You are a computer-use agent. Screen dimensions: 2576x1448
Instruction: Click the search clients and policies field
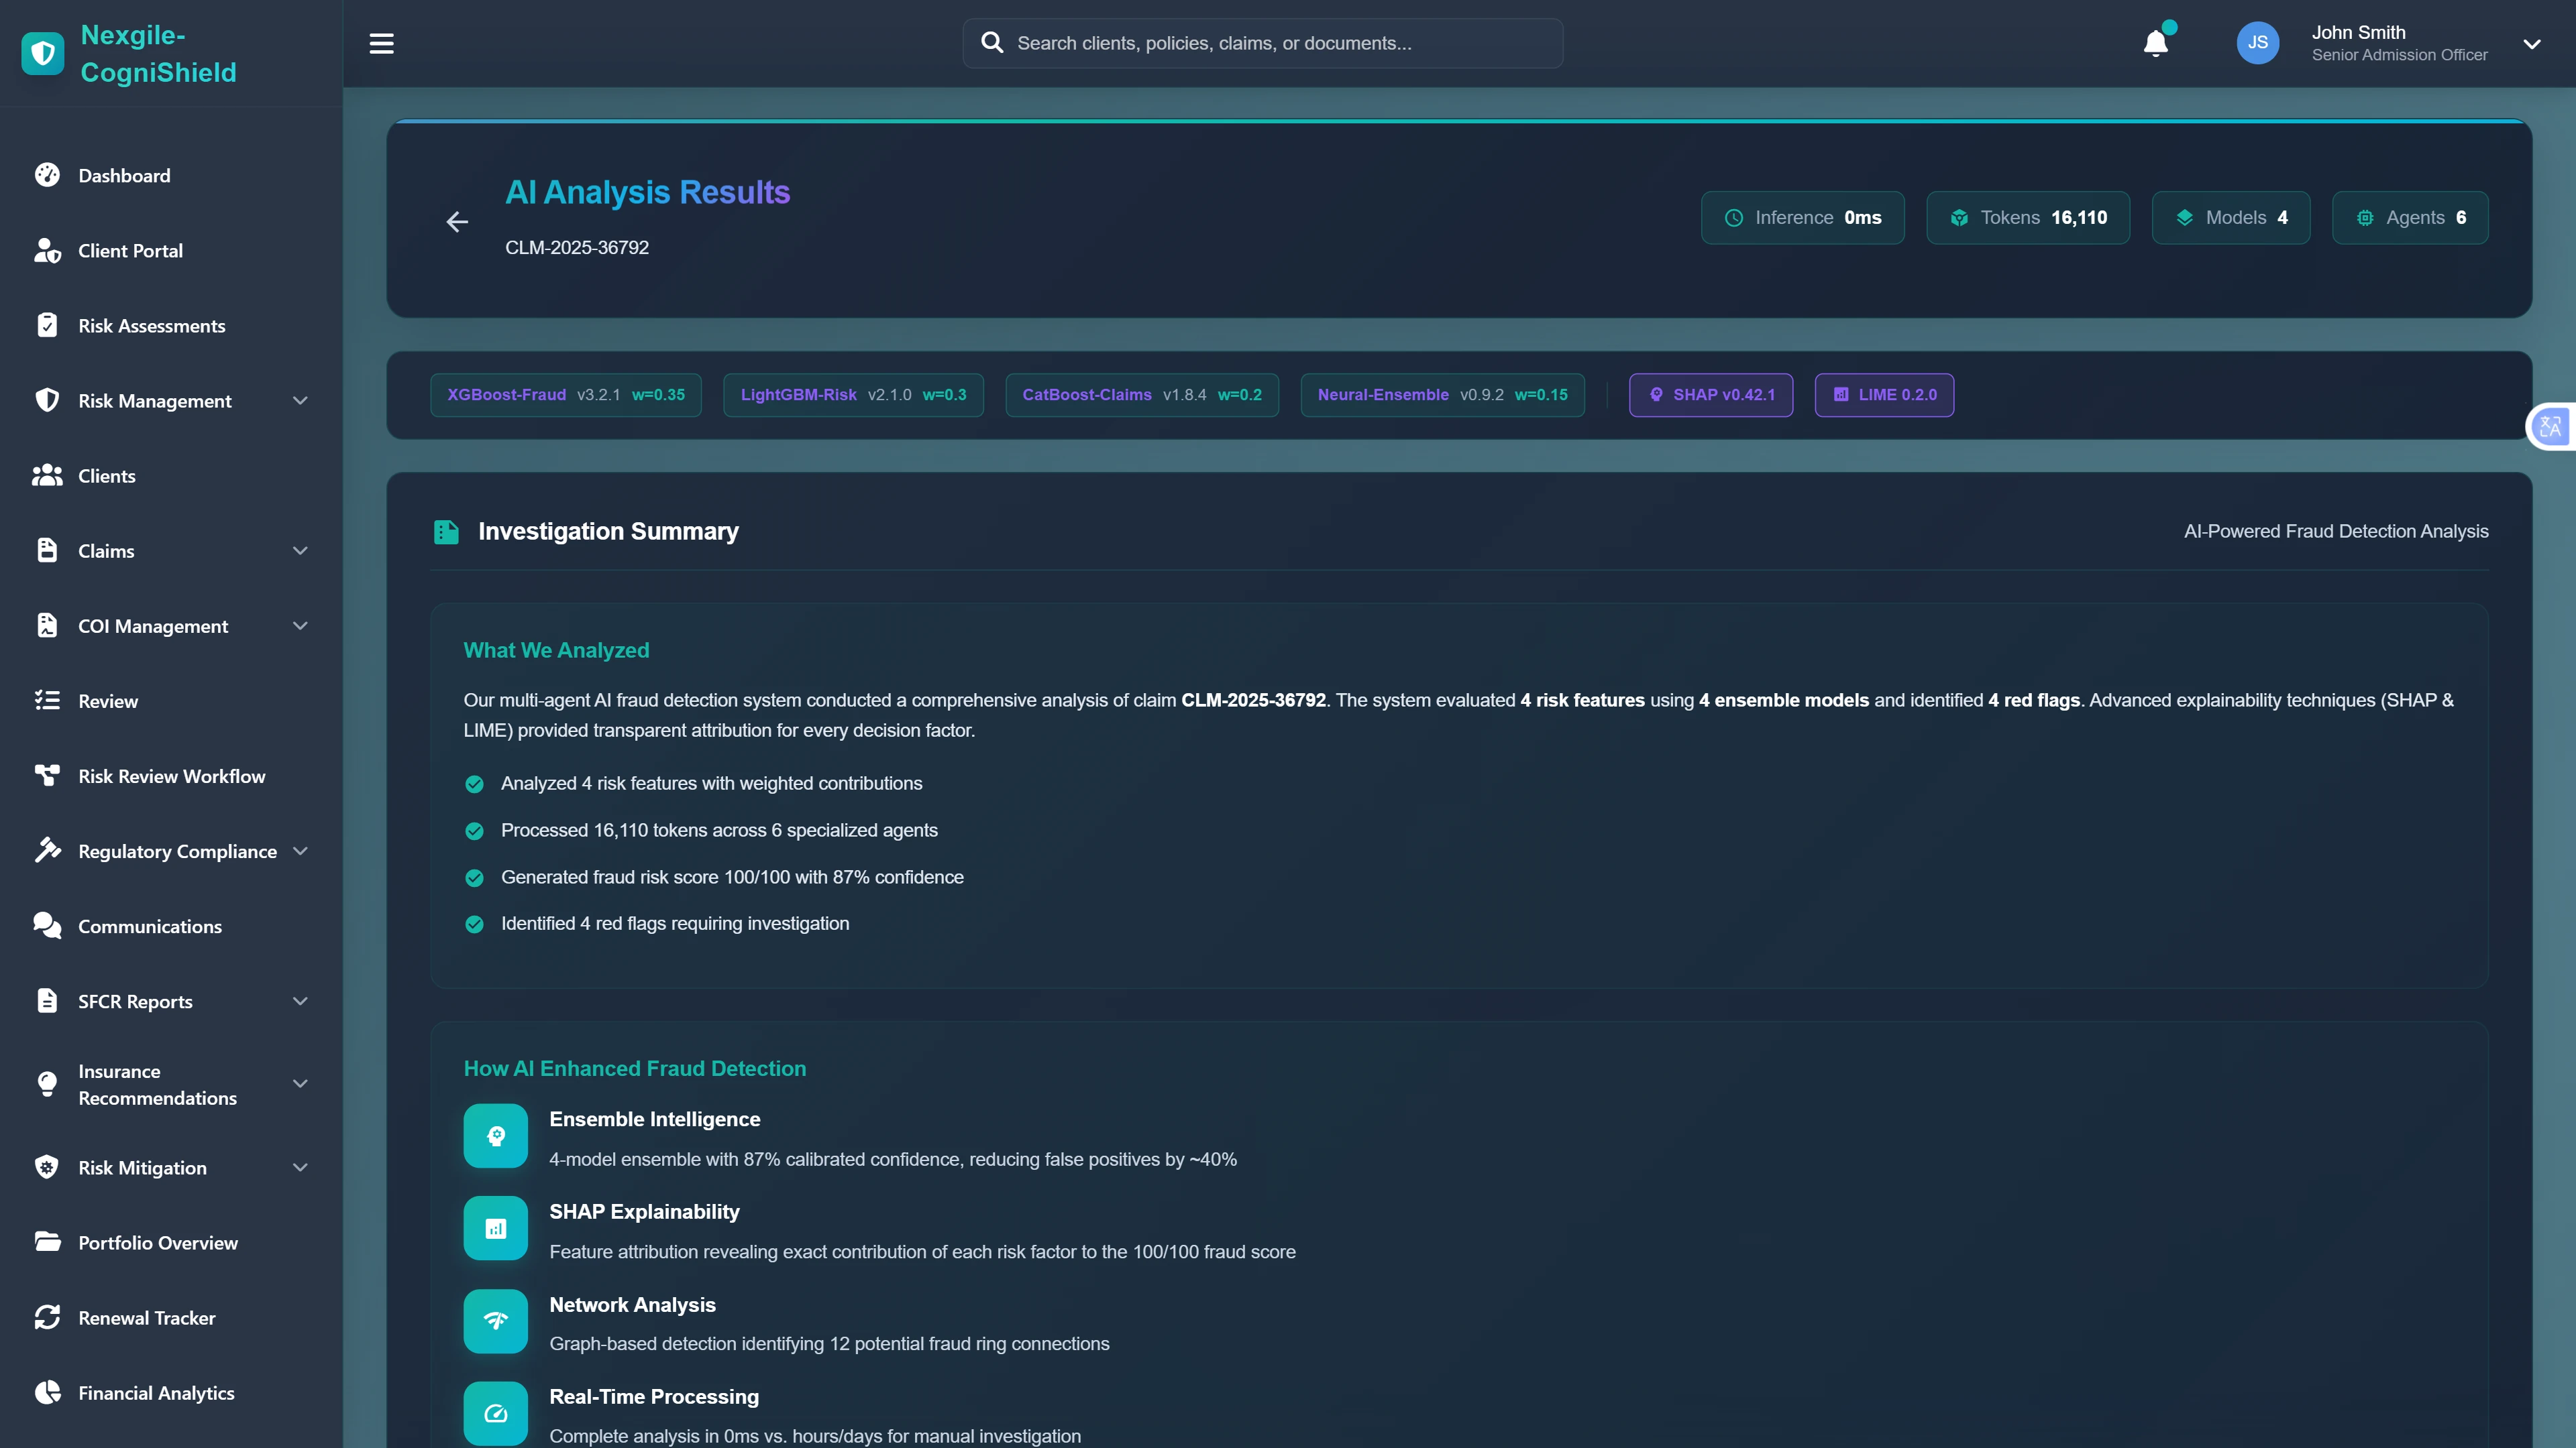(x=1261, y=42)
